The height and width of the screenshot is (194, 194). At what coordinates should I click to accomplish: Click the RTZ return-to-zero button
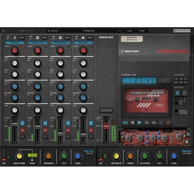164,80
